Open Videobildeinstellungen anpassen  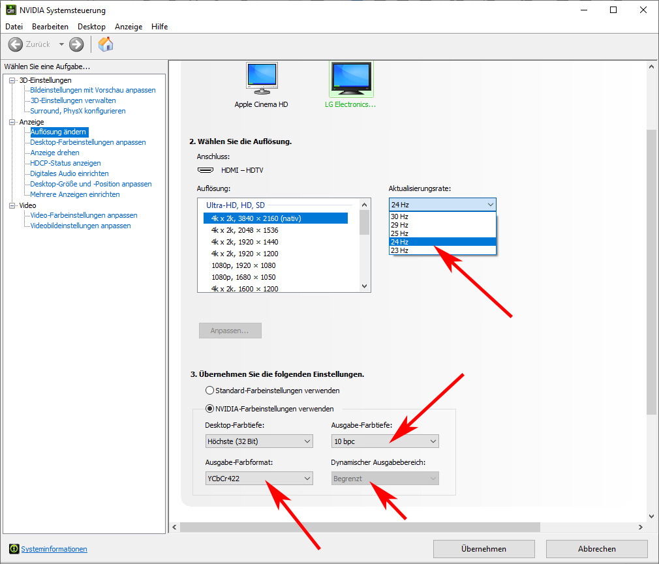point(80,226)
